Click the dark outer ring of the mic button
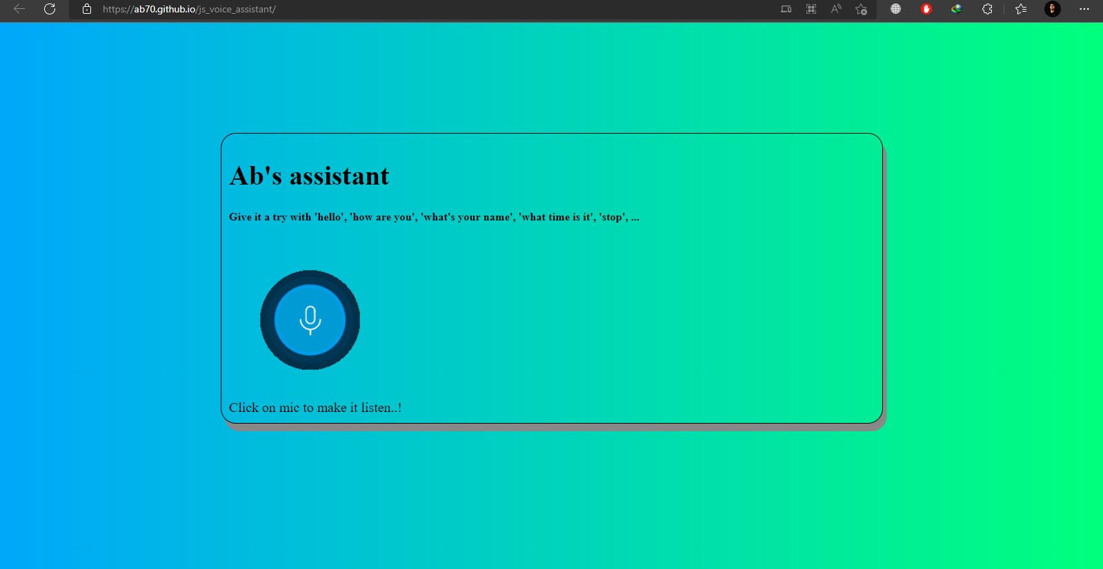1103x569 pixels. click(x=267, y=320)
